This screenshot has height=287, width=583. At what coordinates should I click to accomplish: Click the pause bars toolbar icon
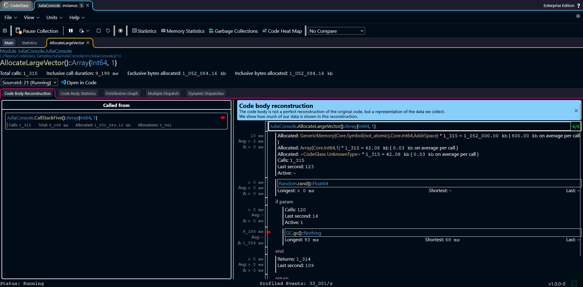[x=71, y=31]
